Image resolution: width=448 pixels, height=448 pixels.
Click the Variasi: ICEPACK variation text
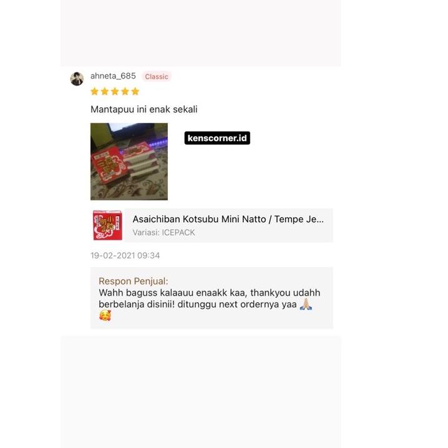(163, 233)
